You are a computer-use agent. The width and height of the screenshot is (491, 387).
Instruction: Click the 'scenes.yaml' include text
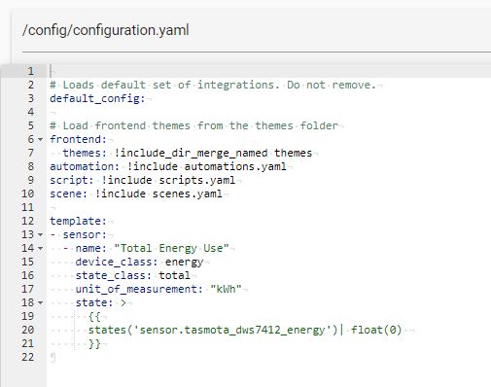tap(188, 193)
